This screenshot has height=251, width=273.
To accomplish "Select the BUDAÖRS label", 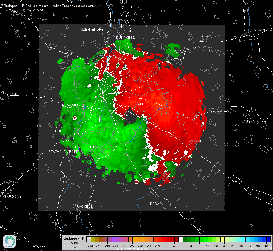I will pos(70,105).
